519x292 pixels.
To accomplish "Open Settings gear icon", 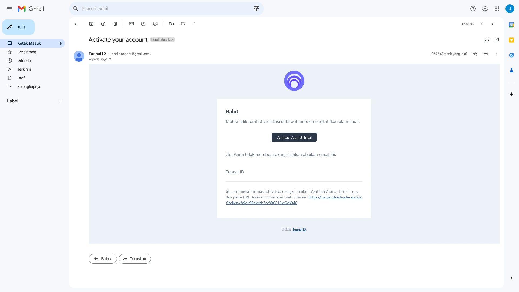I will (x=485, y=9).
